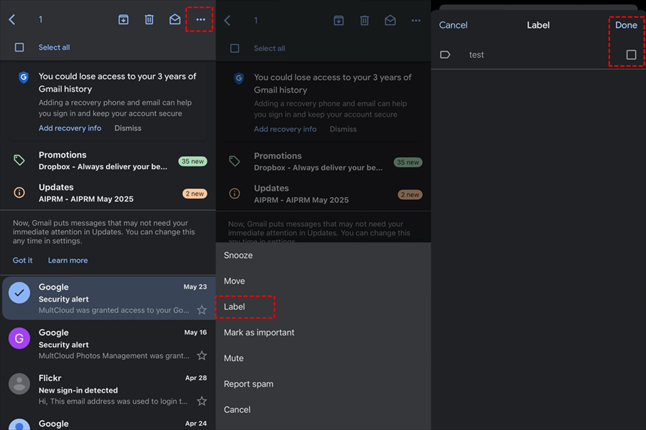Mark as read envelope icon in left panel
The image size is (646, 430).
coord(175,19)
